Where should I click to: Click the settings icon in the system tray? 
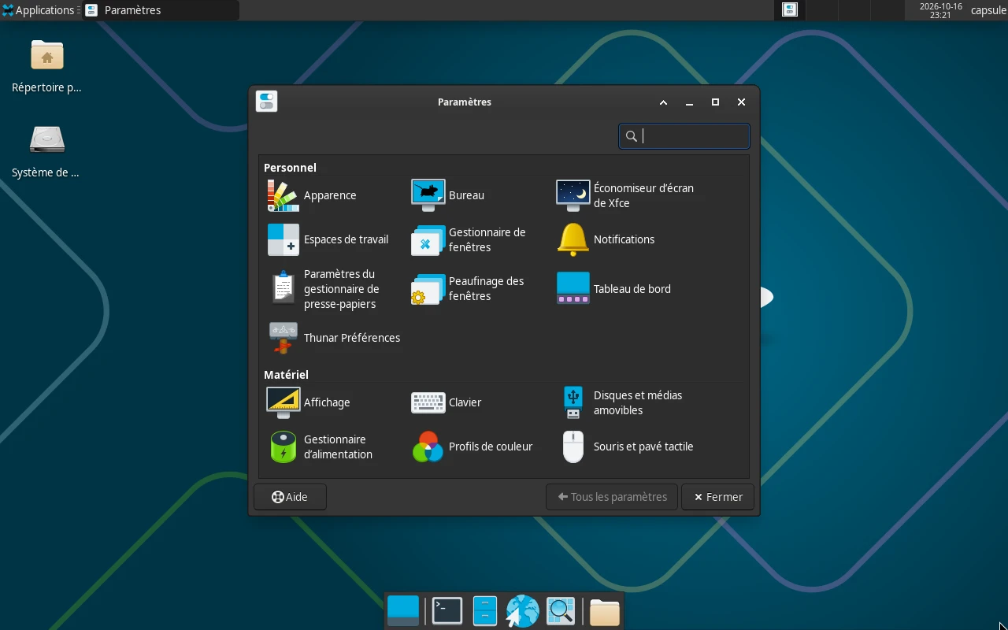[x=790, y=10]
